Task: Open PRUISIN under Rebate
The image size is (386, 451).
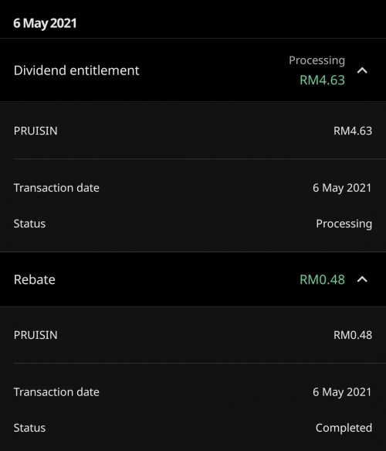Action: [x=36, y=335]
